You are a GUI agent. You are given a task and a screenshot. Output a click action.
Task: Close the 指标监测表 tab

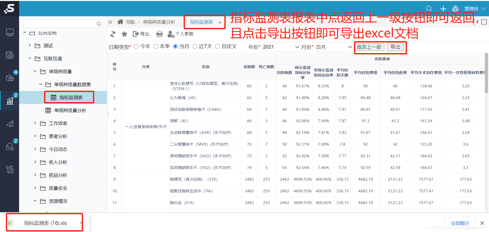pyautogui.click(x=220, y=22)
